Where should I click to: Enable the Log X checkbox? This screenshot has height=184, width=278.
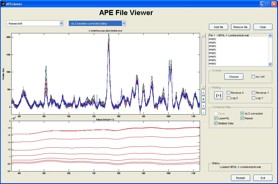tap(228, 98)
